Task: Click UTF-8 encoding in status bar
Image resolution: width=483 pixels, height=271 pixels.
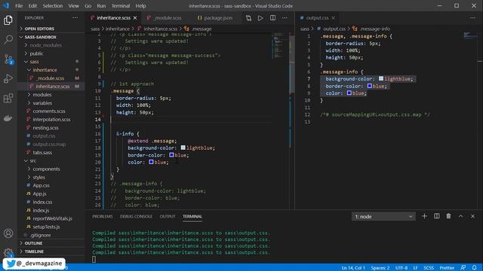Action: (x=401, y=268)
